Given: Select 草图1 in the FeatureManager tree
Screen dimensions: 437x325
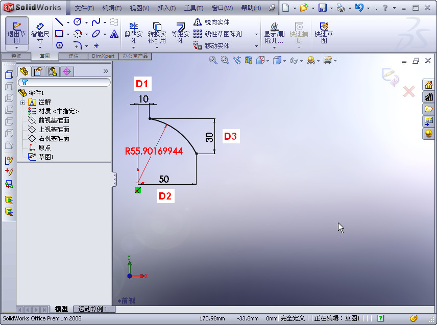Looking at the screenshot, I should click(46, 157).
